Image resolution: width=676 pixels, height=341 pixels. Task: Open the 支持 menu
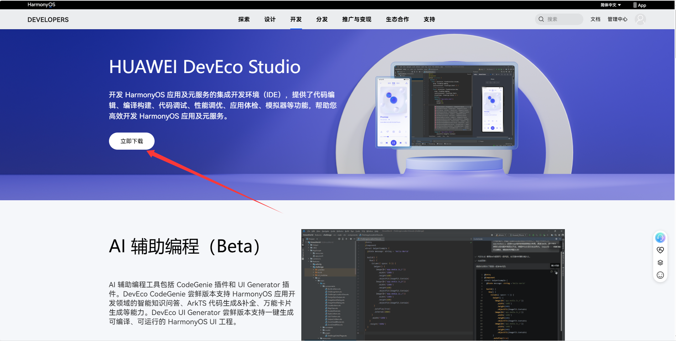(x=430, y=19)
